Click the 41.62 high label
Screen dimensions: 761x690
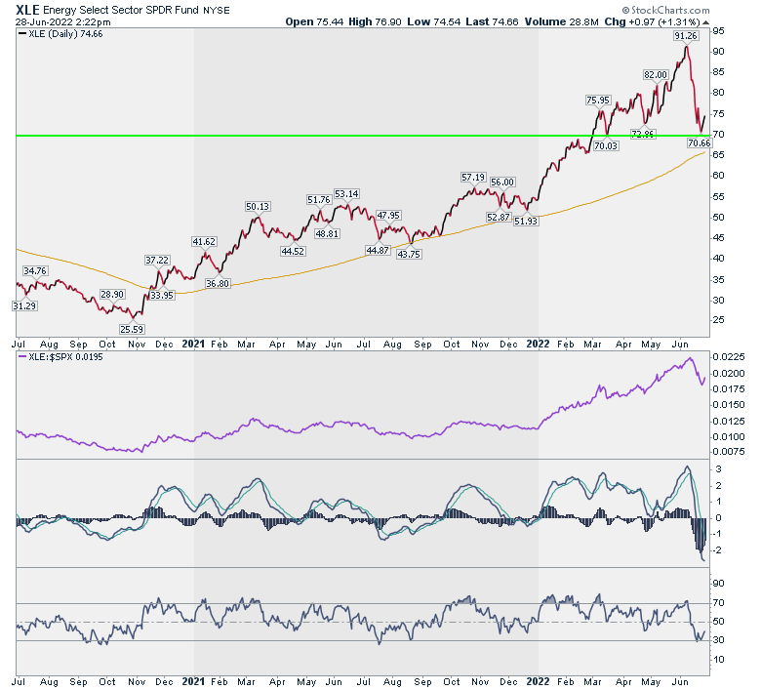(204, 241)
